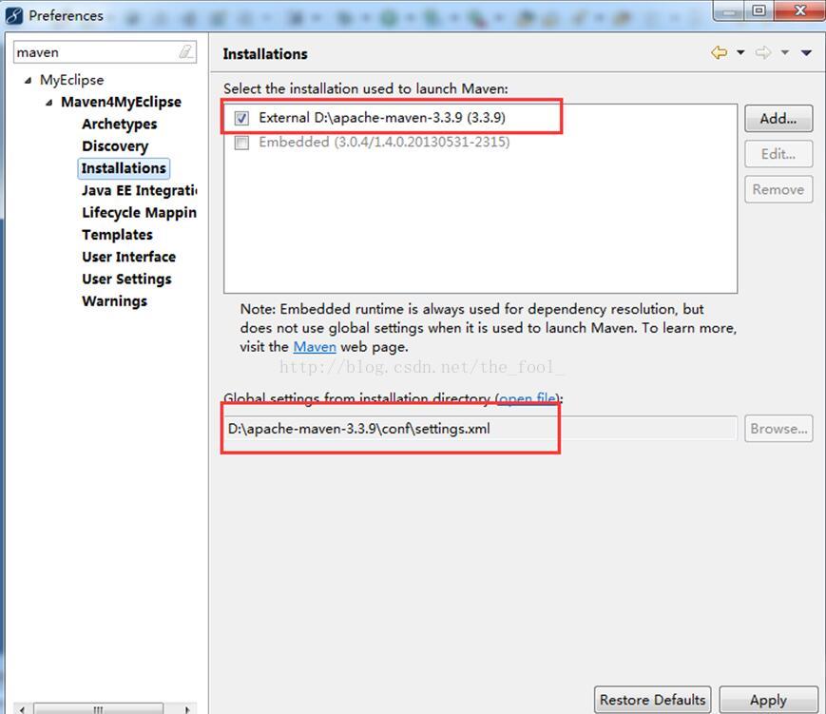Image resolution: width=826 pixels, height=714 pixels.
Task: Open the Maven web page link
Action: point(315,347)
